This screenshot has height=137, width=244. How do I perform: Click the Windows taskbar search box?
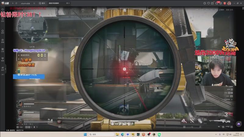coord(101,135)
